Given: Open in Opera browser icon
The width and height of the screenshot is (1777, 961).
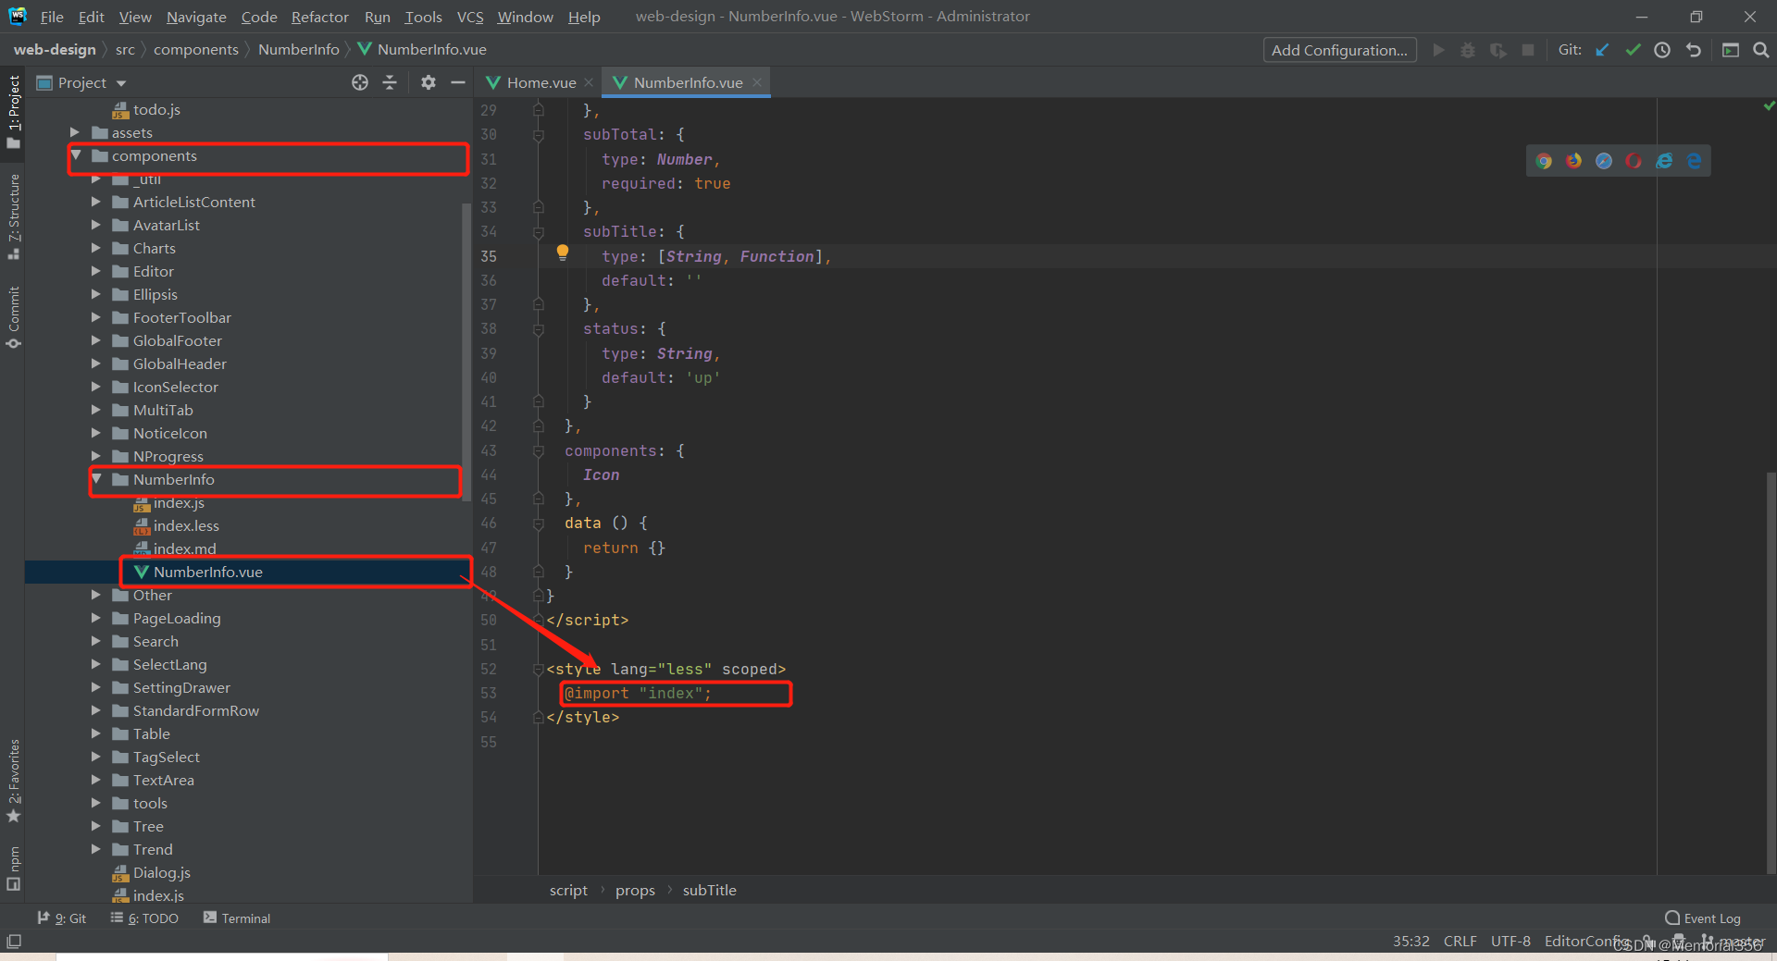Looking at the screenshot, I should pyautogui.click(x=1634, y=161).
